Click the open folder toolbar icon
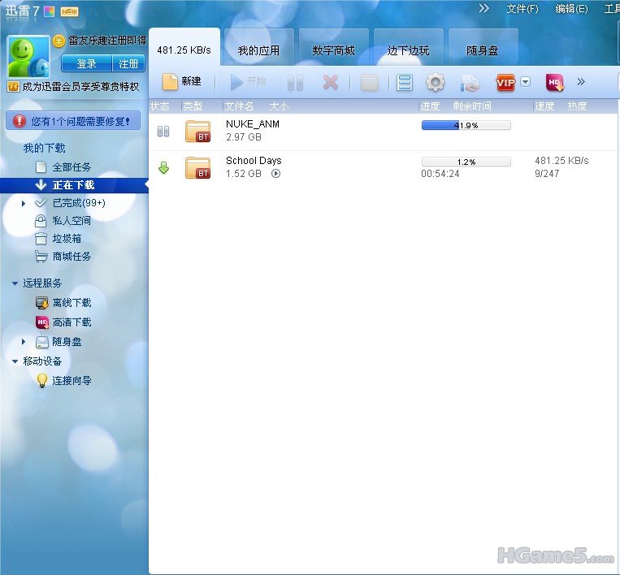This screenshot has width=620, height=575. coord(370,82)
